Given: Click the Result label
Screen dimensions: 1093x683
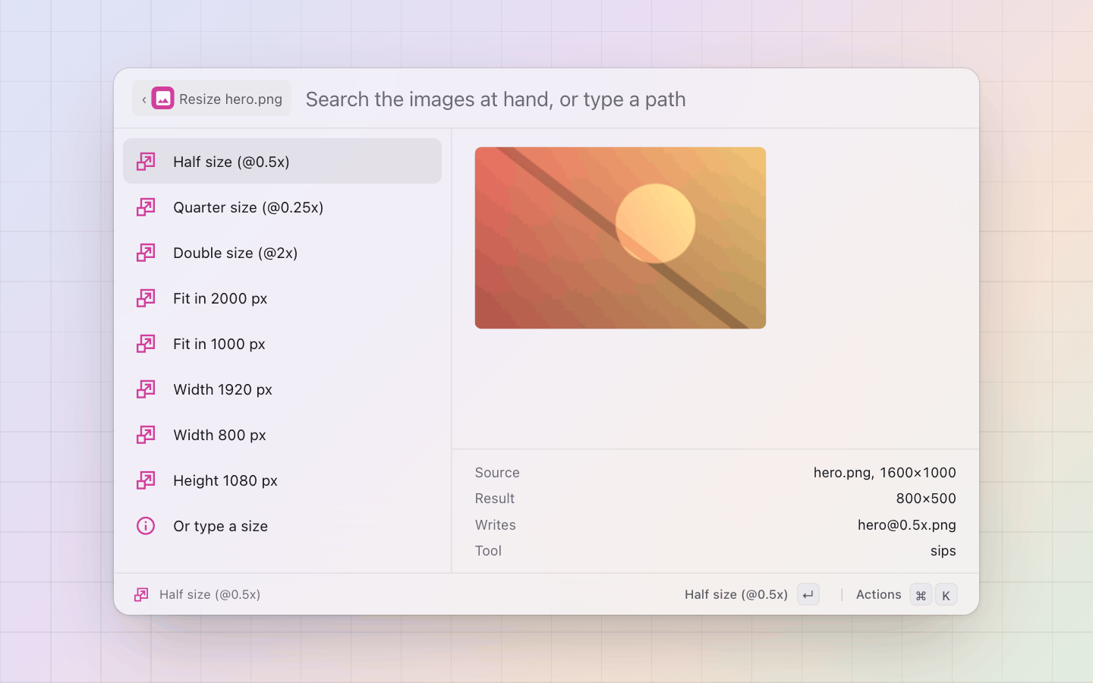Looking at the screenshot, I should tap(495, 499).
